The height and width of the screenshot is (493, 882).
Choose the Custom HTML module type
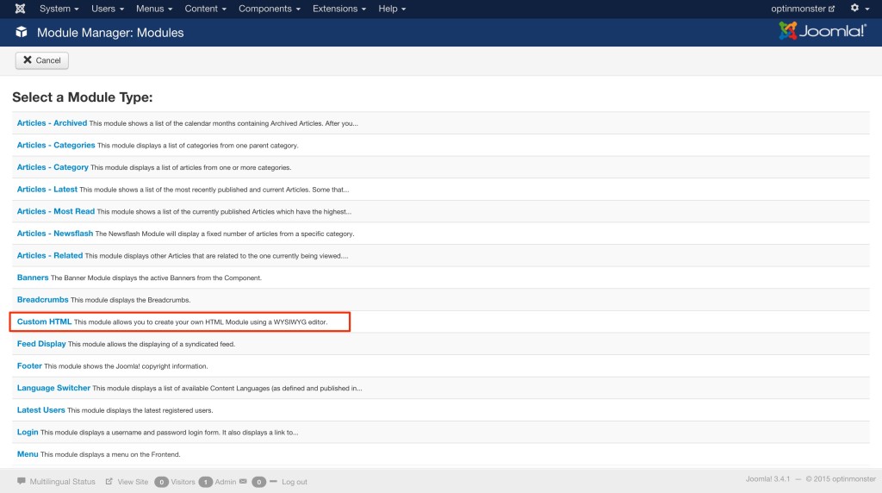click(44, 321)
